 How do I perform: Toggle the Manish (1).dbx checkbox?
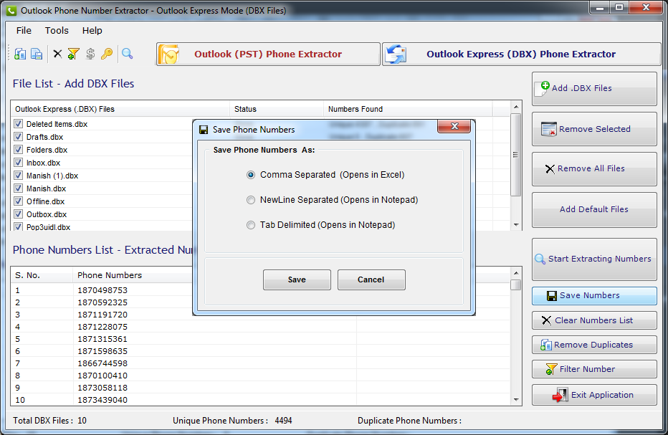18,175
